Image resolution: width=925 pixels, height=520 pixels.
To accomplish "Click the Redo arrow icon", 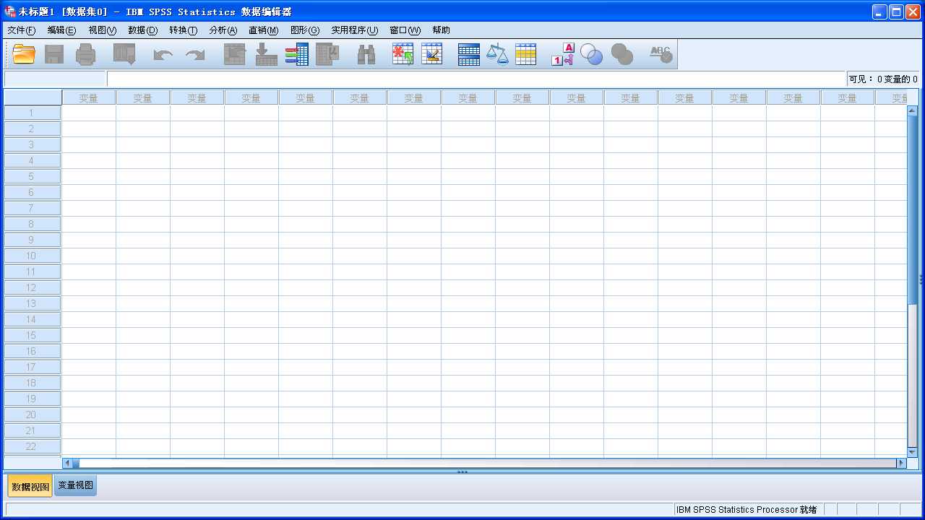I will 195,54.
